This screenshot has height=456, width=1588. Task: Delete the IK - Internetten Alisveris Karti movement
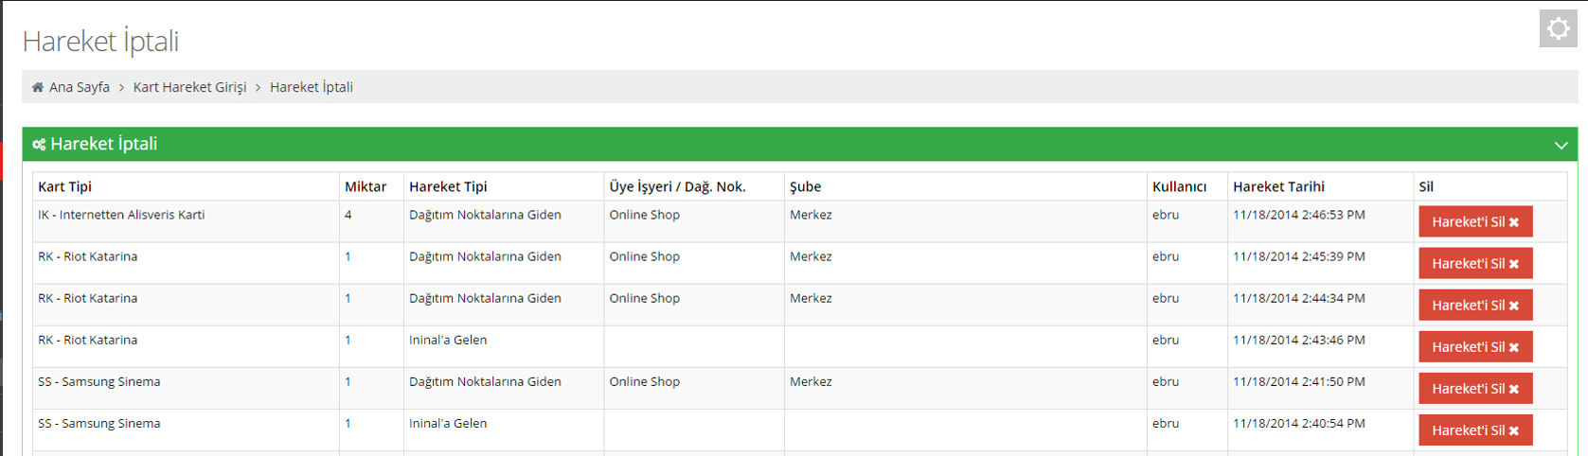pos(1475,221)
